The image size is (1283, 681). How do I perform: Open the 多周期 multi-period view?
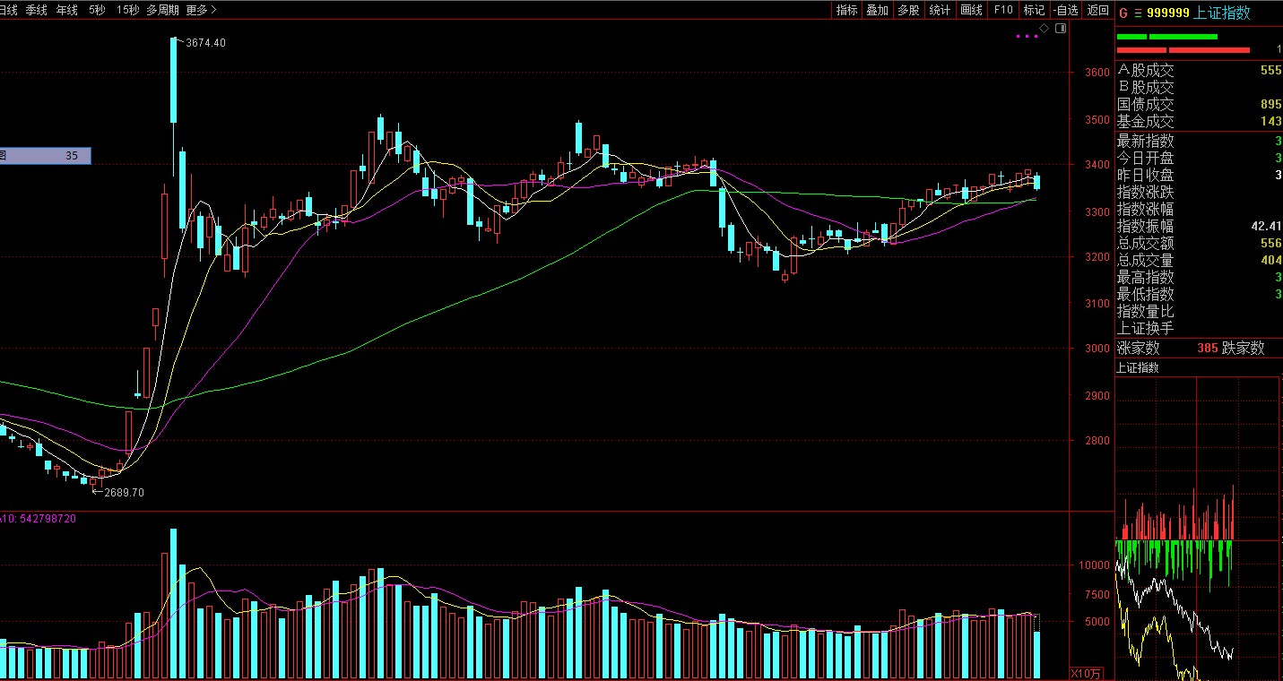click(x=163, y=10)
